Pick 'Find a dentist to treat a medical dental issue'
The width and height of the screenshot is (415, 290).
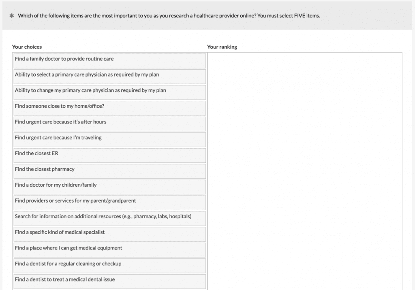(109, 281)
